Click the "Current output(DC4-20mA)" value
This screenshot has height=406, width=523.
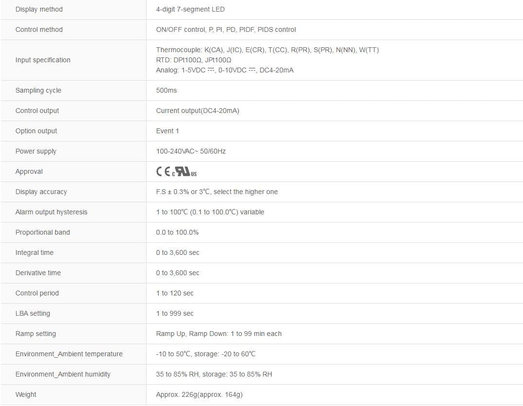198,111
